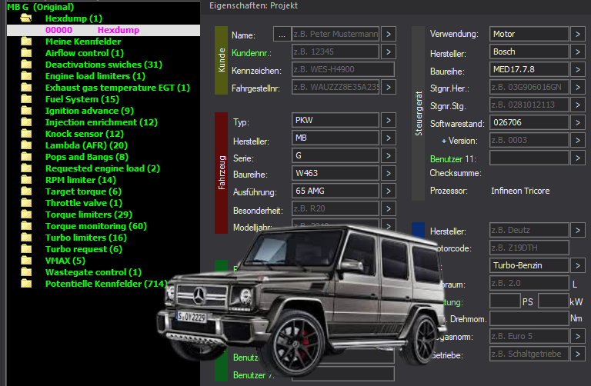The image size is (591, 386).
Task: Click the Engine load limiters folder icon
Action: 26,76
